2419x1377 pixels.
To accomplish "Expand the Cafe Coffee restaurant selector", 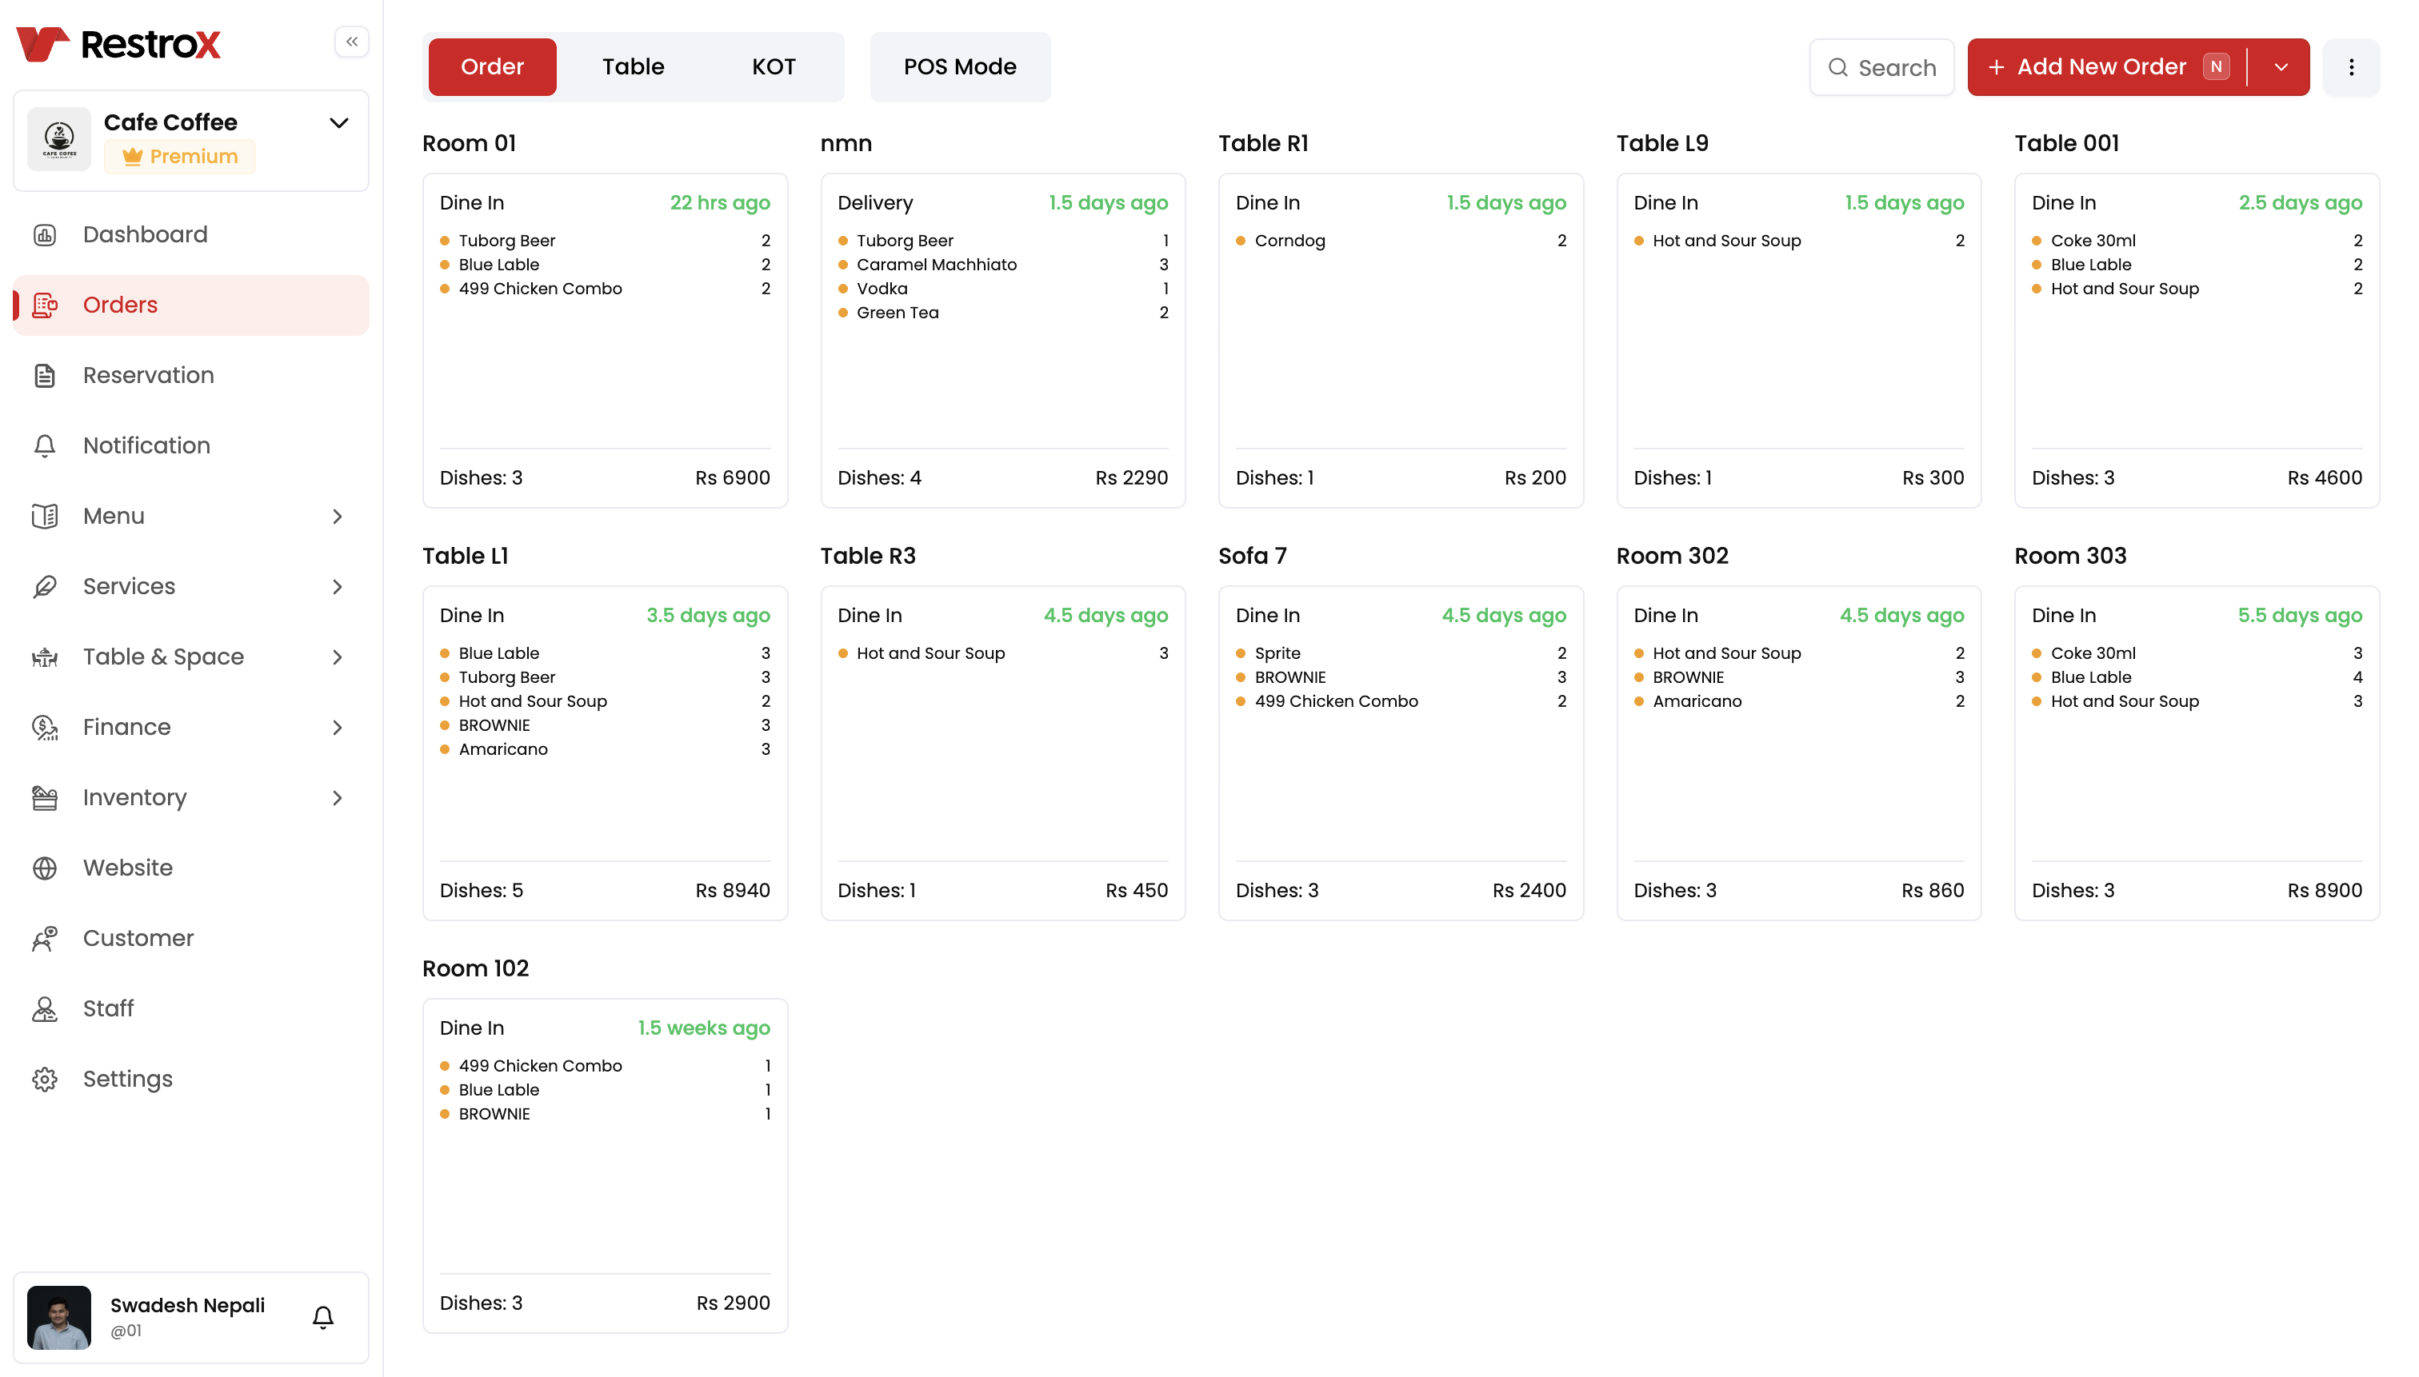I will 338,123.
